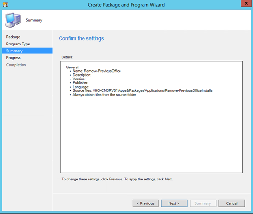
Task: Select the Package step in sidebar
Action: tap(13, 37)
